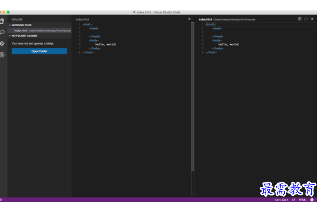Change HTML language mode in status bar

click(302, 200)
